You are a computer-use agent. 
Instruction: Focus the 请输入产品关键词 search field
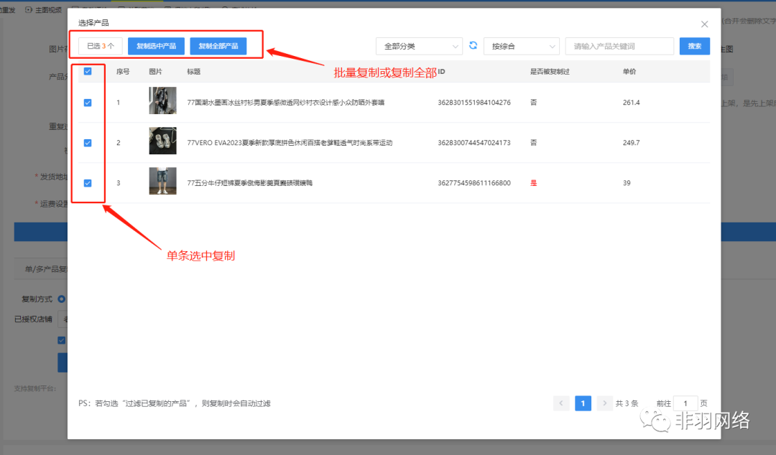coord(619,46)
